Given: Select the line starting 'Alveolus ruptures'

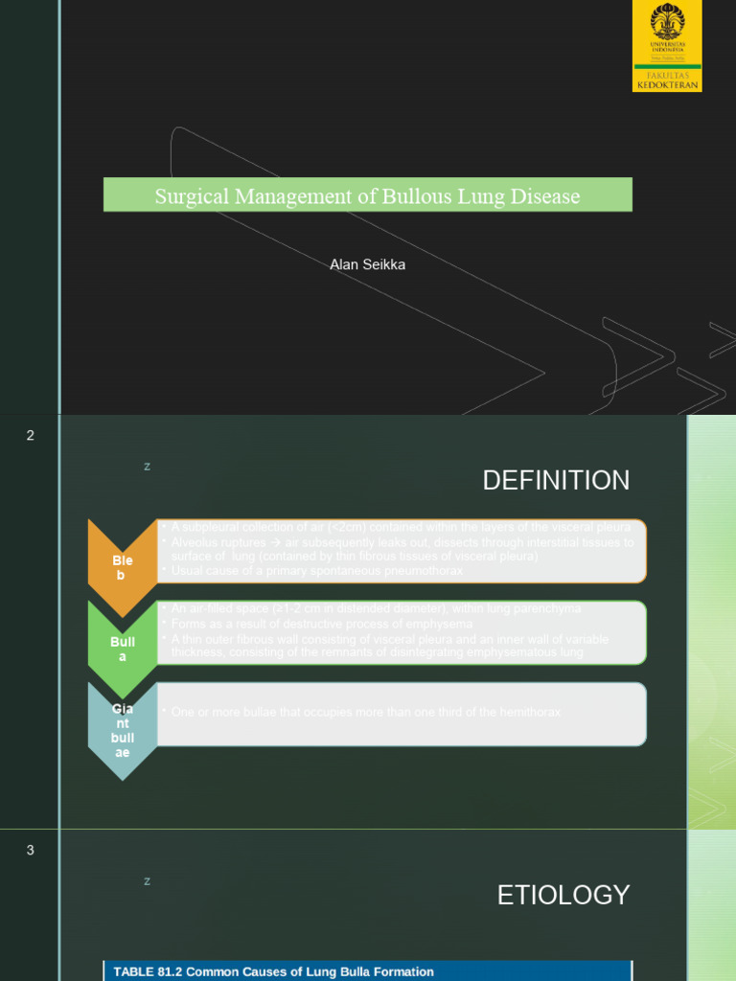Looking at the screenshot, I should (x=402, y=549).
